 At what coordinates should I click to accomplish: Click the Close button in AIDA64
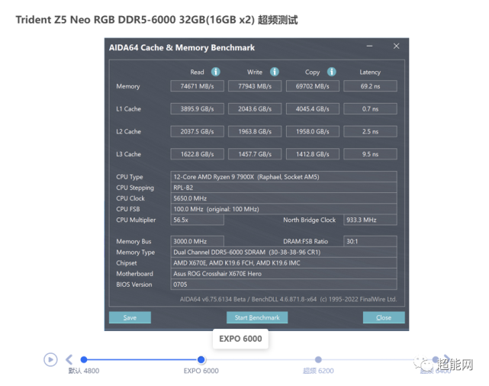coord(384,317)
